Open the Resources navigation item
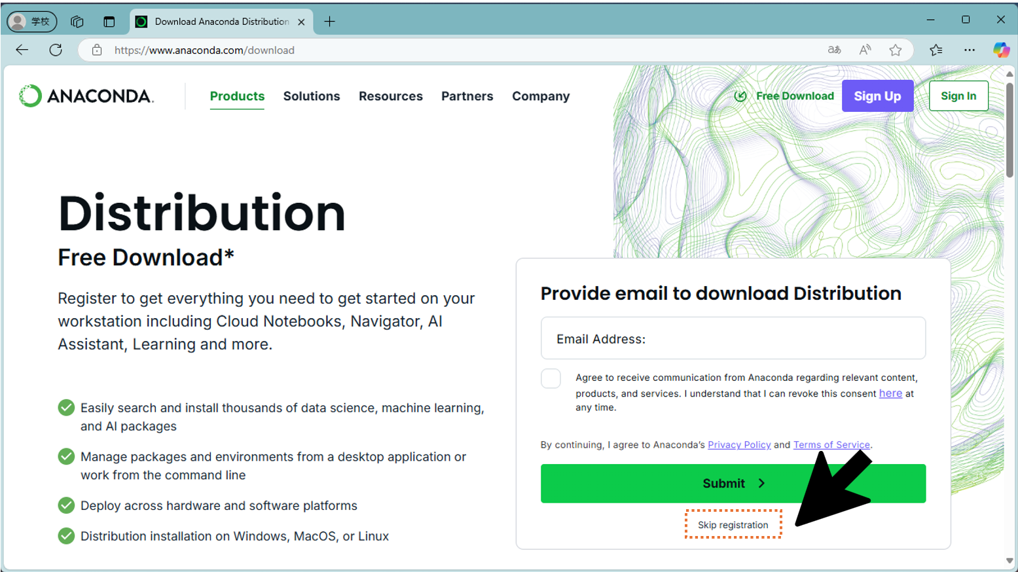Image resolution: width=1018 pixels, height=572 pixels. [390, 96]
